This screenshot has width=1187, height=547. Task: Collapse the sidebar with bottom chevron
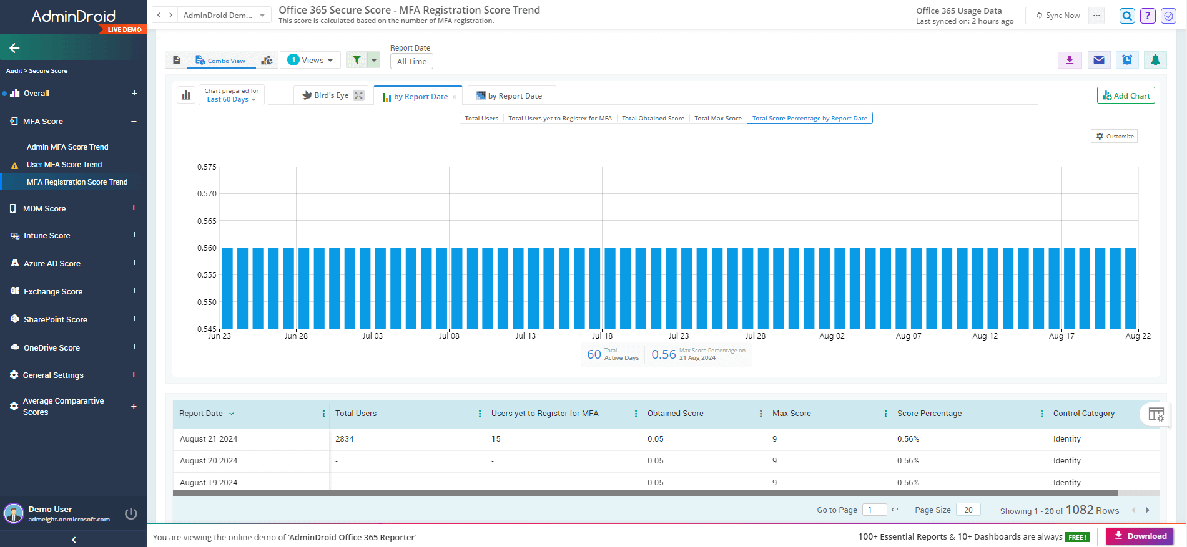74,540
